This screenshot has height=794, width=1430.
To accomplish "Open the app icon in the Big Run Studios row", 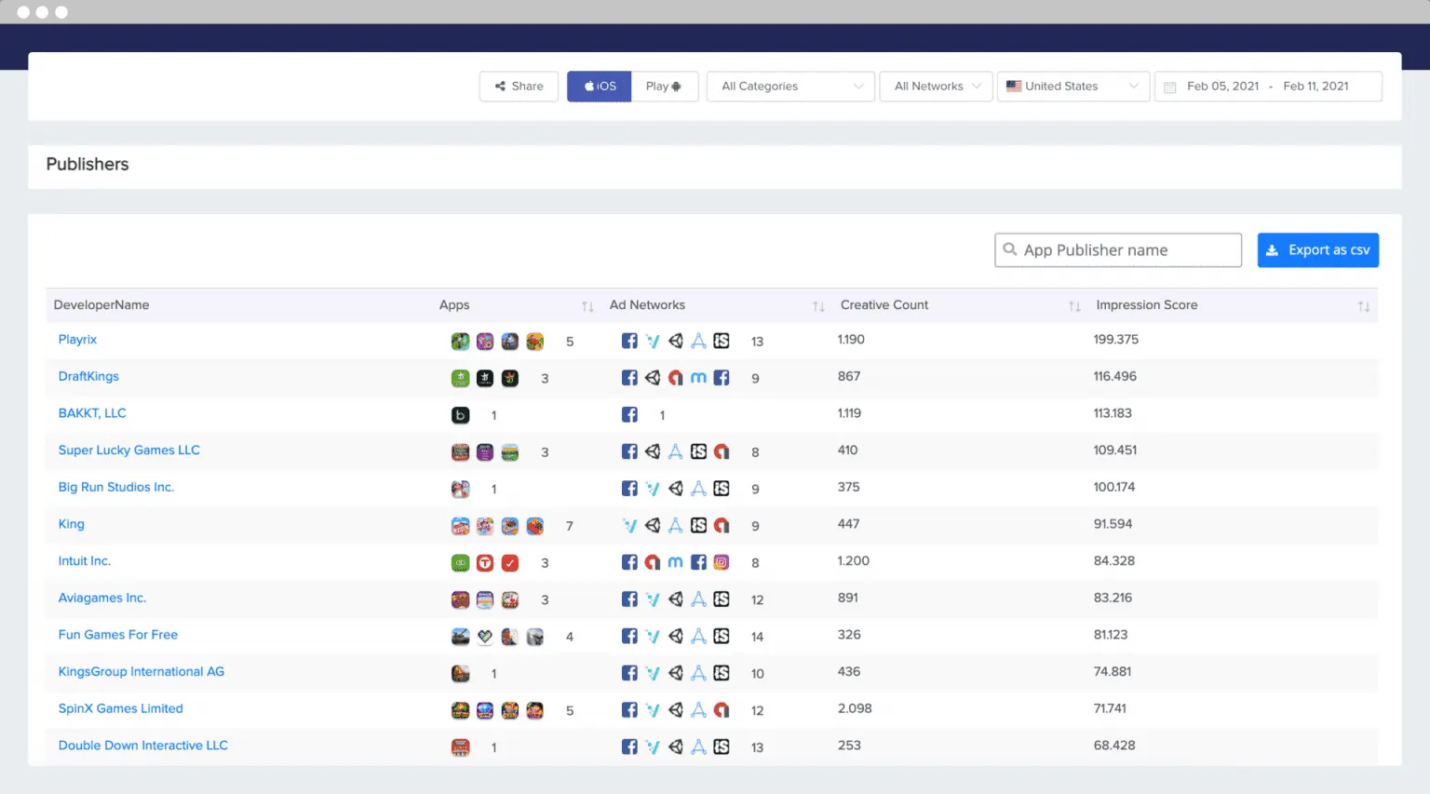I will click(460, 489).
